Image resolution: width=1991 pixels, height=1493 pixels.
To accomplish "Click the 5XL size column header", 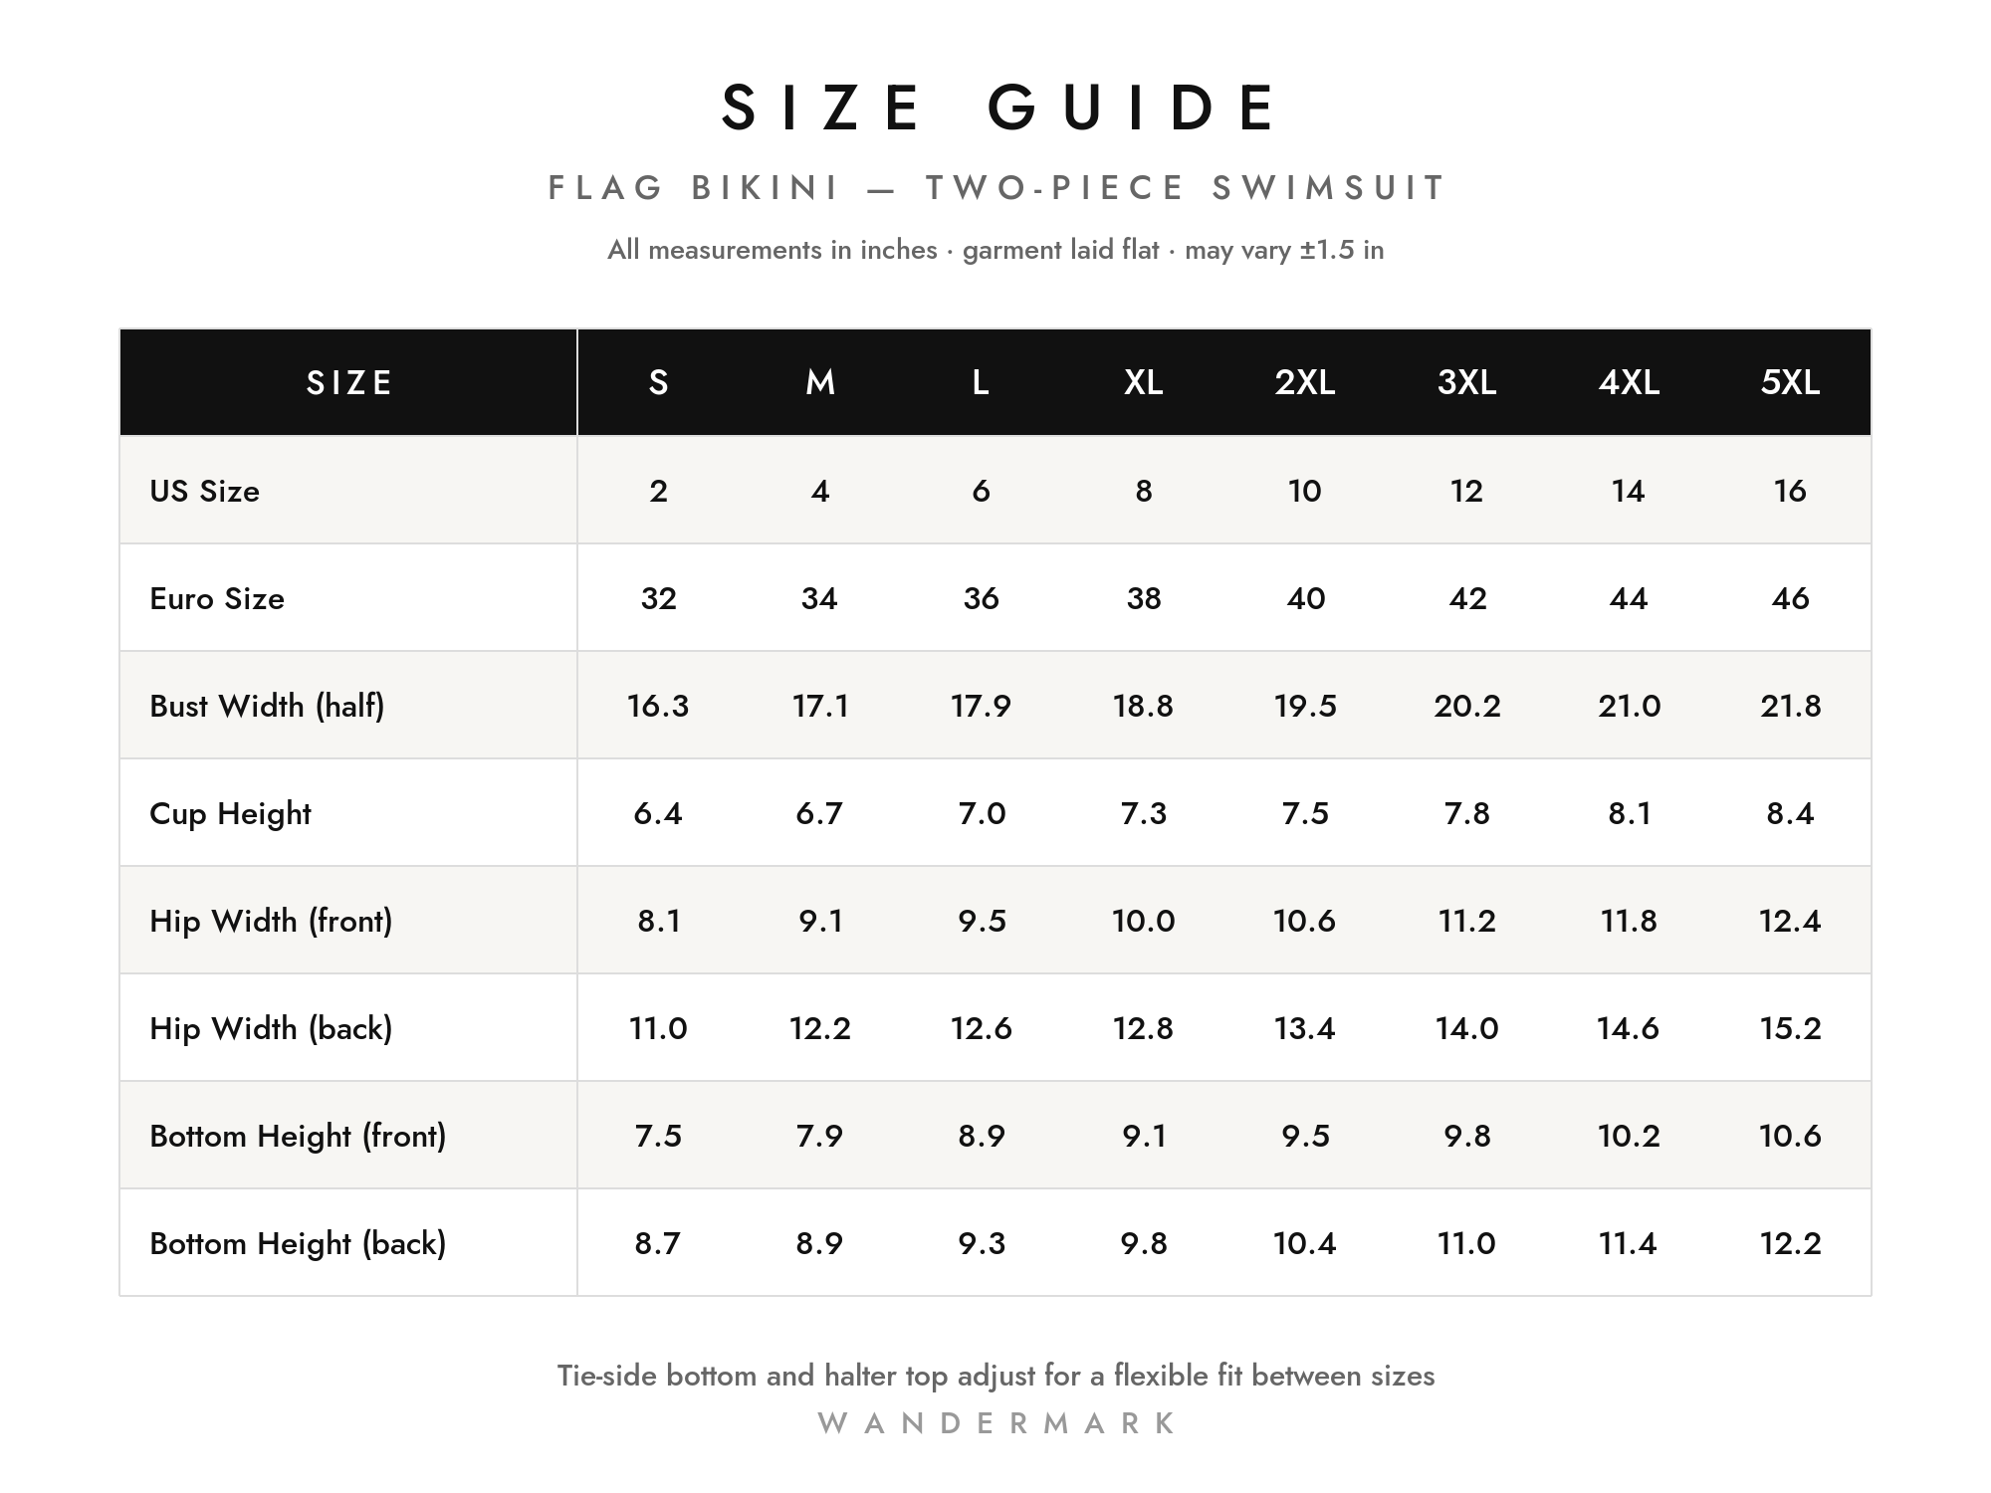I will coord(1790,382).
